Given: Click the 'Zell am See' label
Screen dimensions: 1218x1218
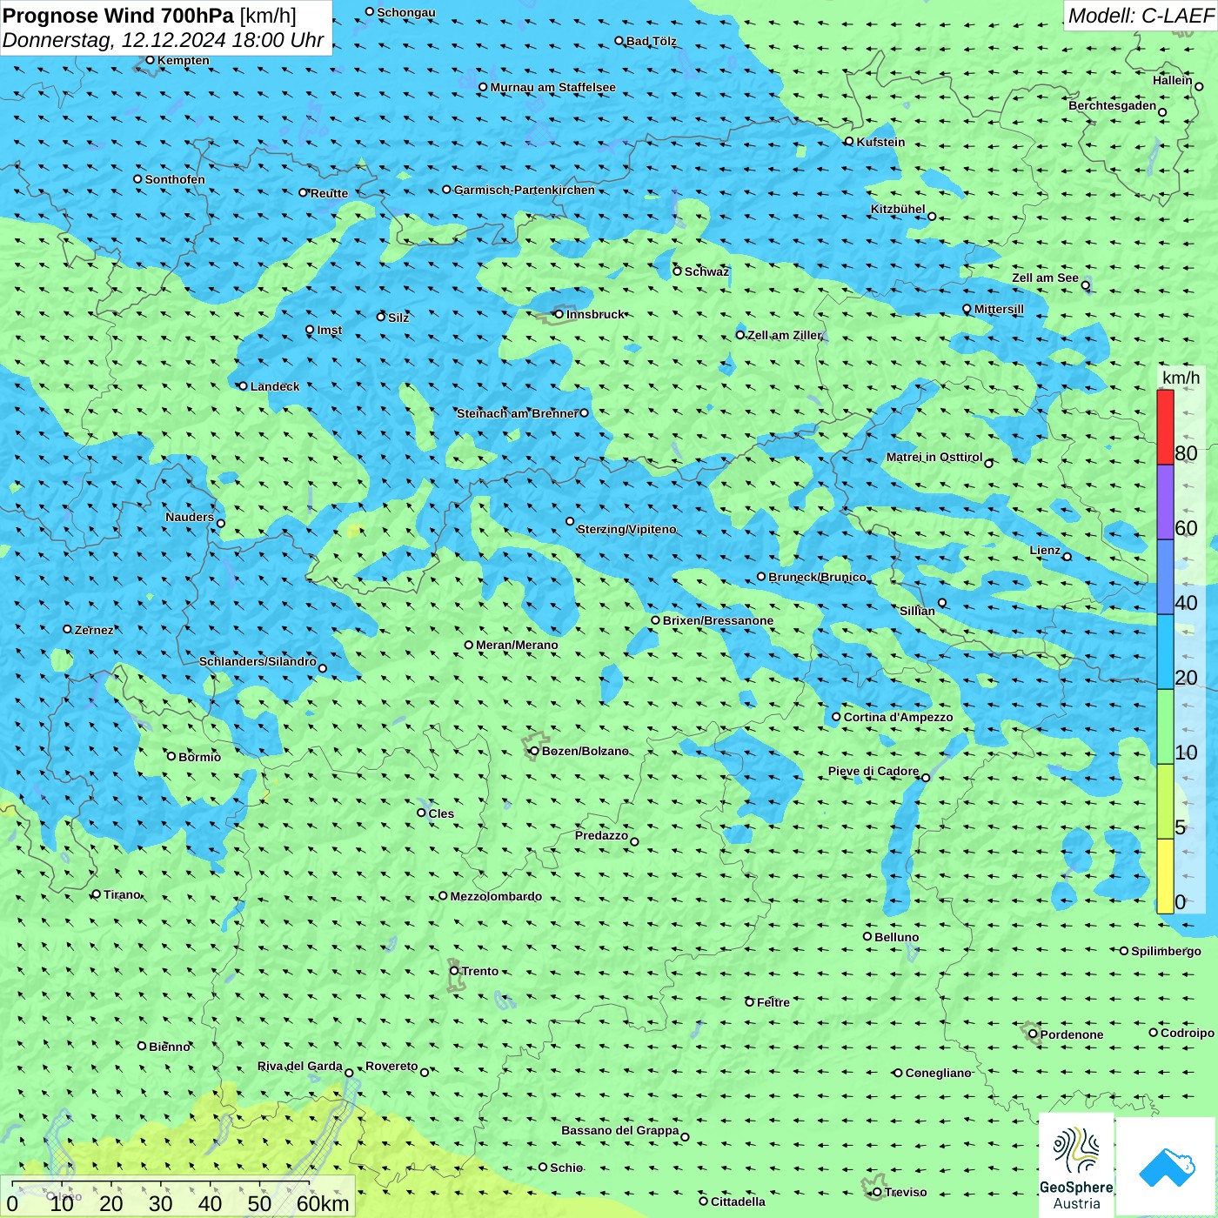Looking at the screenshot, I should point(1045,278).
